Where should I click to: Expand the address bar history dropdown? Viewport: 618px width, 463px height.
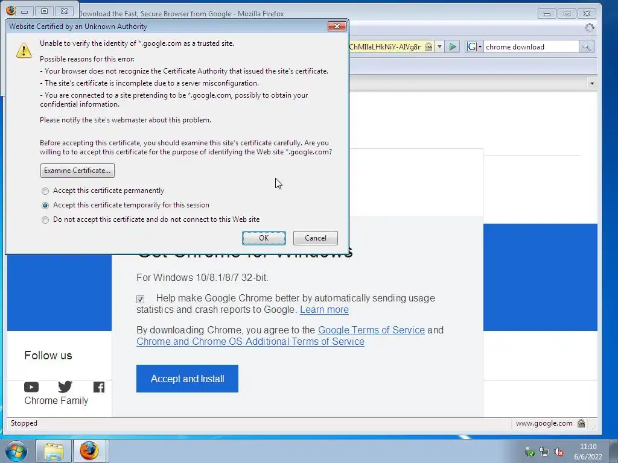point(439,47)
